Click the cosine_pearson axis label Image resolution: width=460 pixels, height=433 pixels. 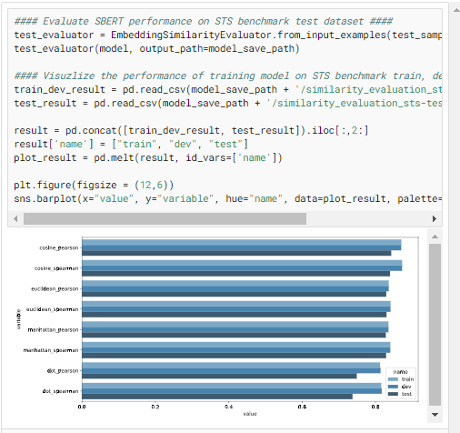pos(59,247)
